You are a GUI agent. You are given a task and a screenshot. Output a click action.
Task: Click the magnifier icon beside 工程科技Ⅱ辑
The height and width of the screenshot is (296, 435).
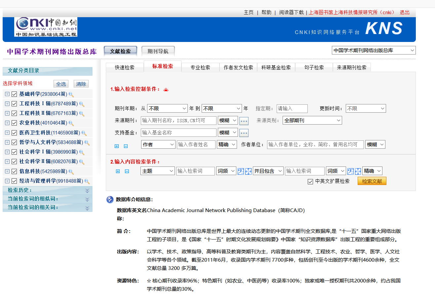tap(82, 114)
